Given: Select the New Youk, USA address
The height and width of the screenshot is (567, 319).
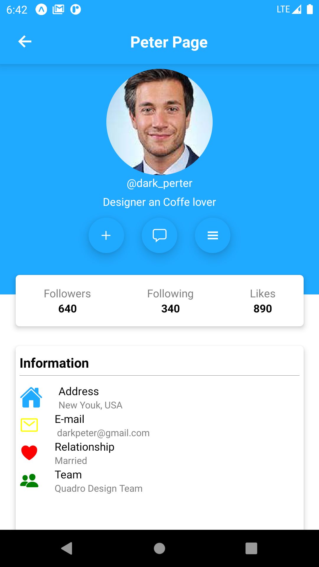Looking at the screenshot, I should [x=90, y=405].
